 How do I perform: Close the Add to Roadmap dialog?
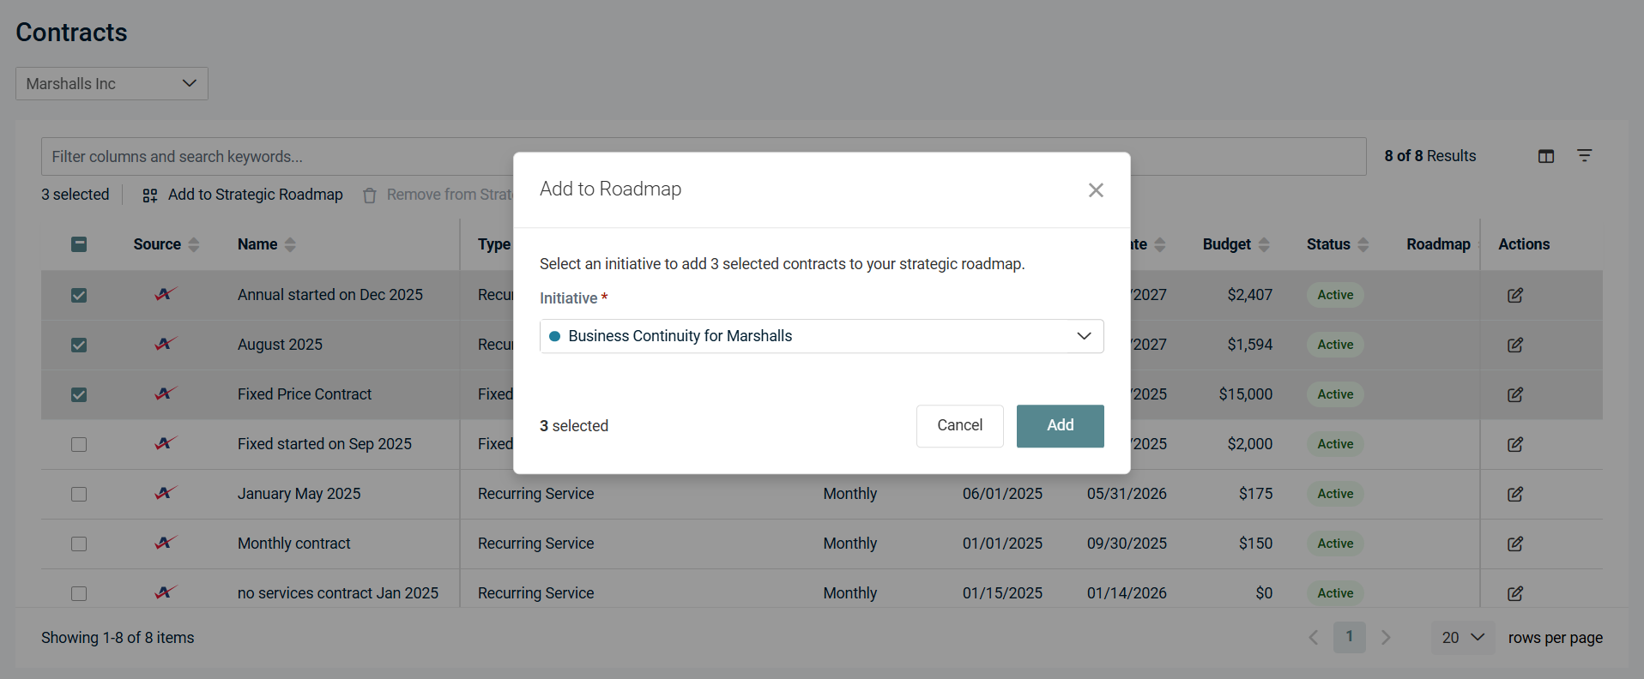pyautogui.click(x=1095, y=190)
